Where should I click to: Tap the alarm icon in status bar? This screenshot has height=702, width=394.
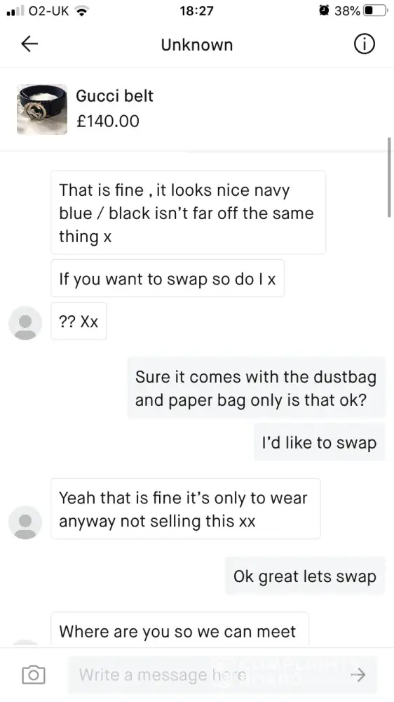[x=325, y=11]
